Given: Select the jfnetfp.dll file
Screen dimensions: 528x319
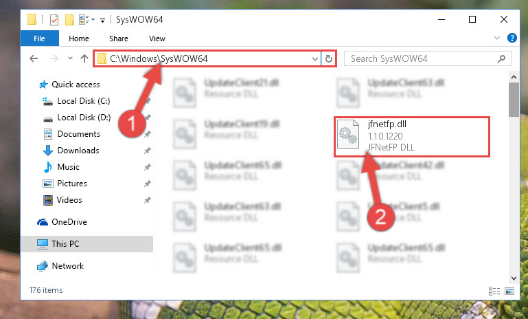Looking at the screenshot, I should tap(411, 136).
